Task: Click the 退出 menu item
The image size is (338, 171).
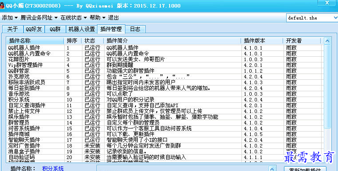Action: 113,18
